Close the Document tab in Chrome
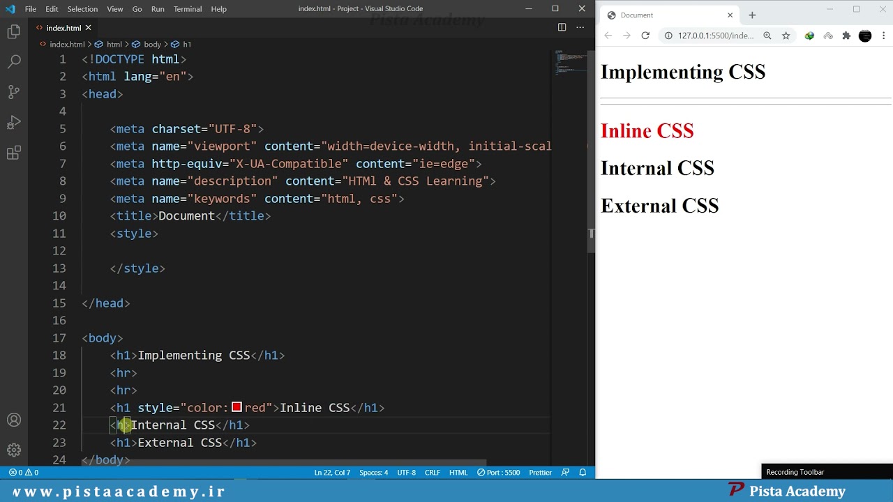The height and width of the screenshot is (502, 893). (730, 15)
